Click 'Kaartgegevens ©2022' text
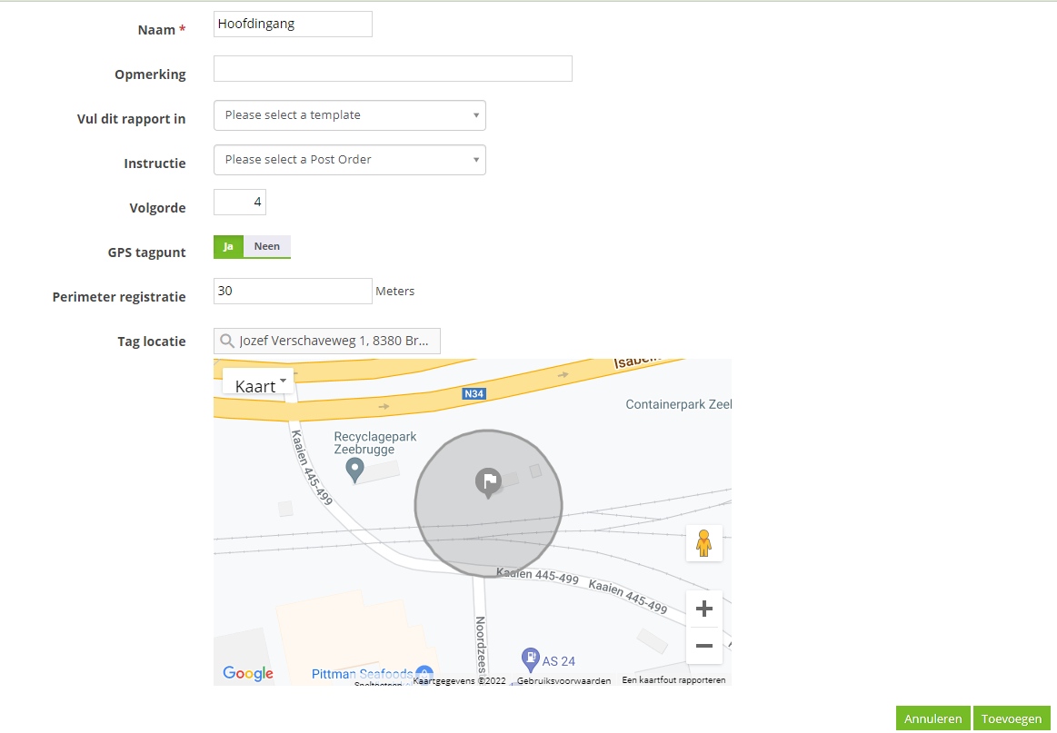Image resolution: width=1057 pixels, height=733 pixels. coord(459,680)
